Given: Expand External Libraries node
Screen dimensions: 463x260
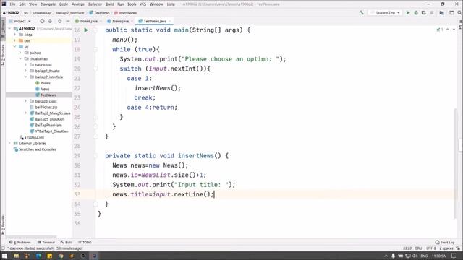Looking at the screenshot, I should (x=9, y=143).
